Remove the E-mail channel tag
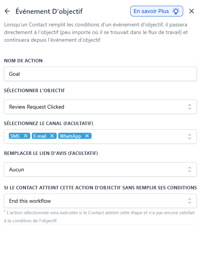The image size is (200, 254). (x=52, y=136)
